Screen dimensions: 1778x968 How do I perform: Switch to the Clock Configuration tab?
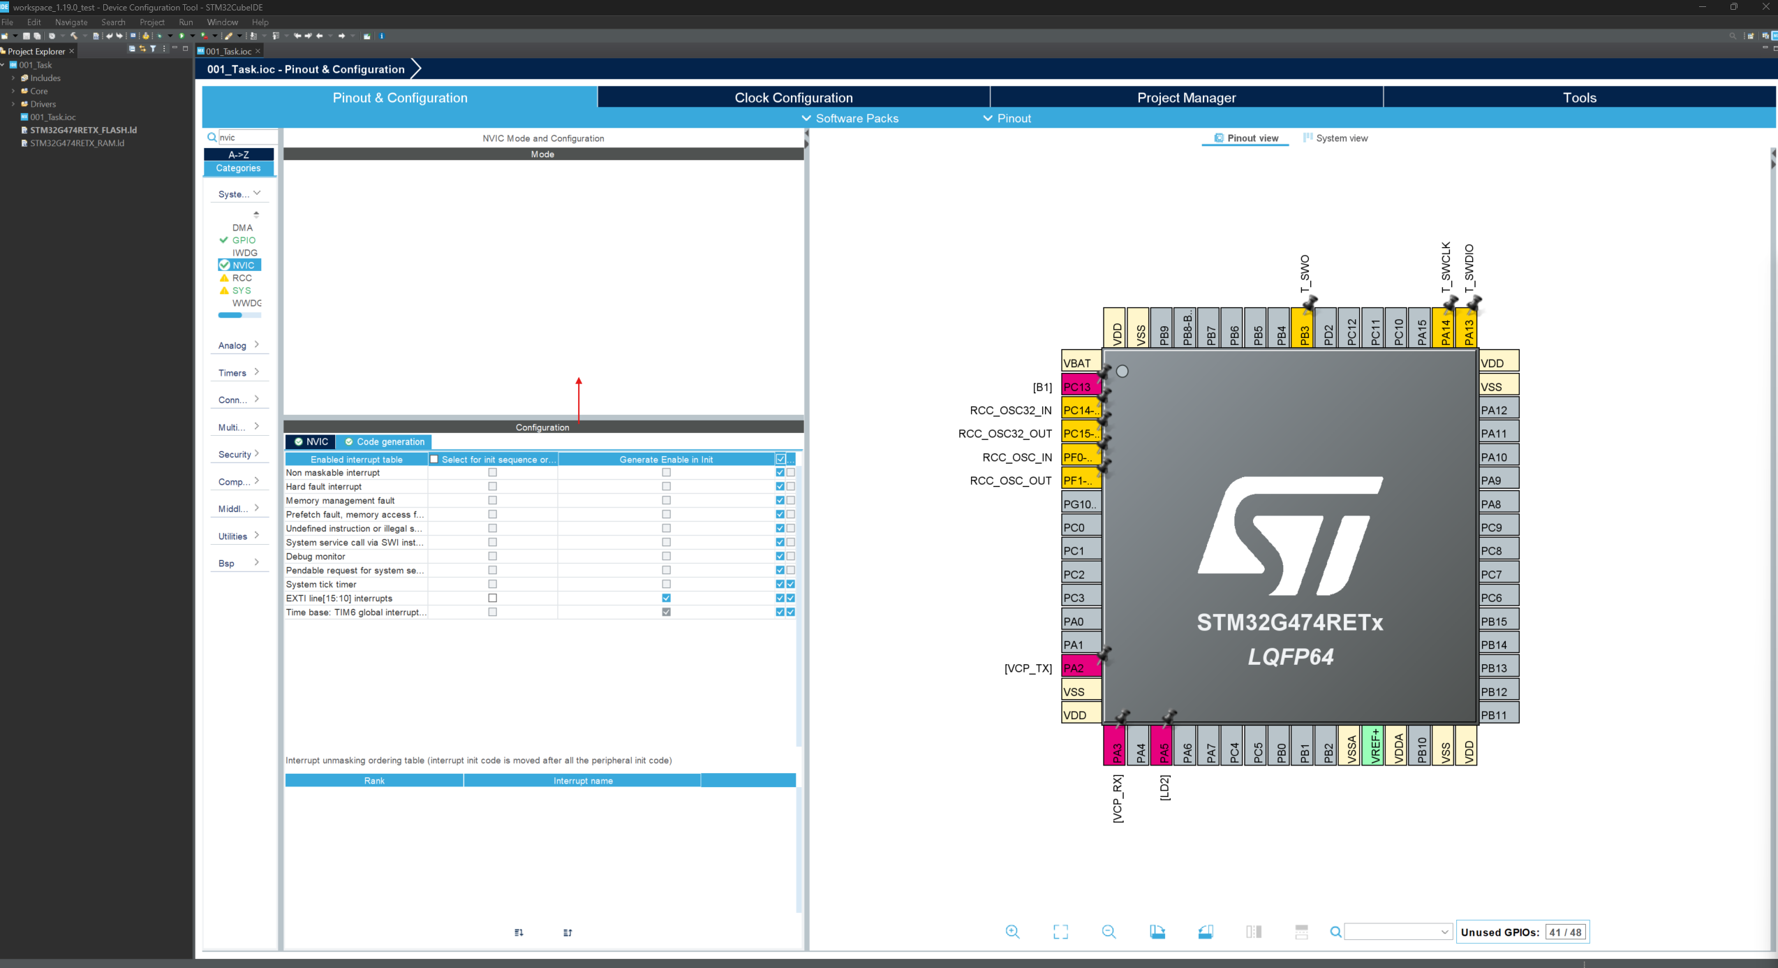(793, 98)
